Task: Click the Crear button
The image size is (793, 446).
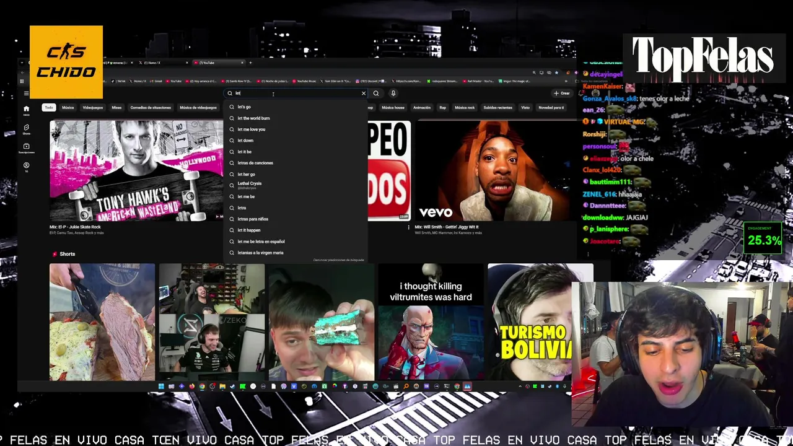Action: pos(562,94)
